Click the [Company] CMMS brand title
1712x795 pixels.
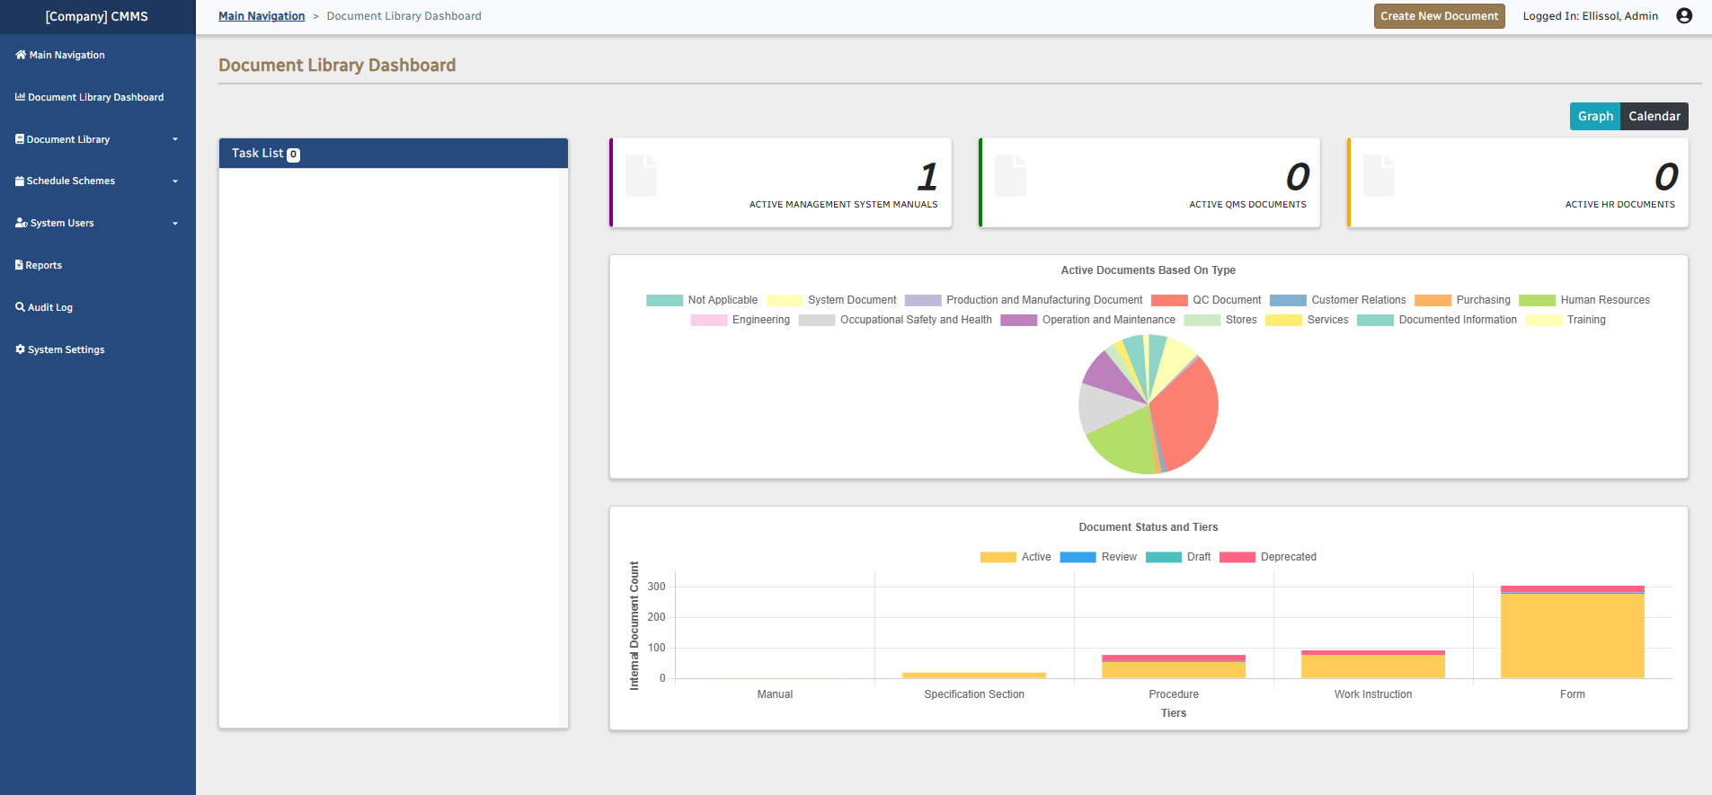97,16
